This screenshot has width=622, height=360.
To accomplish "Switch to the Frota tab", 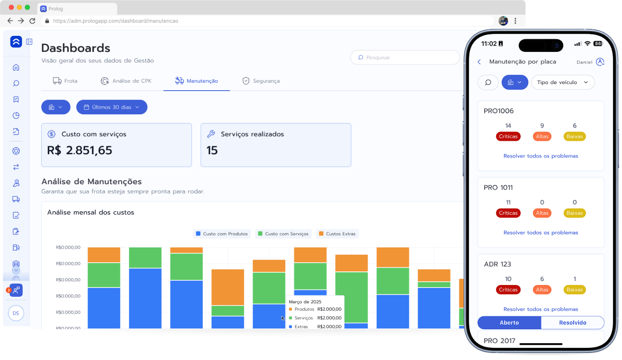I will click(x=65, y=81).
